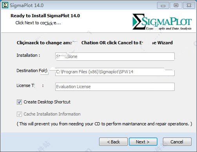Click the 'Create Desktop Shortcut' label
Image resolution: width=197 pixels, height=152 pixels.
[47, 102]
